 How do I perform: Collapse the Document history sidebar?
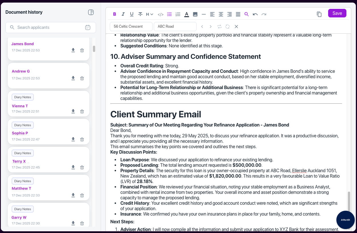[91, 12]
